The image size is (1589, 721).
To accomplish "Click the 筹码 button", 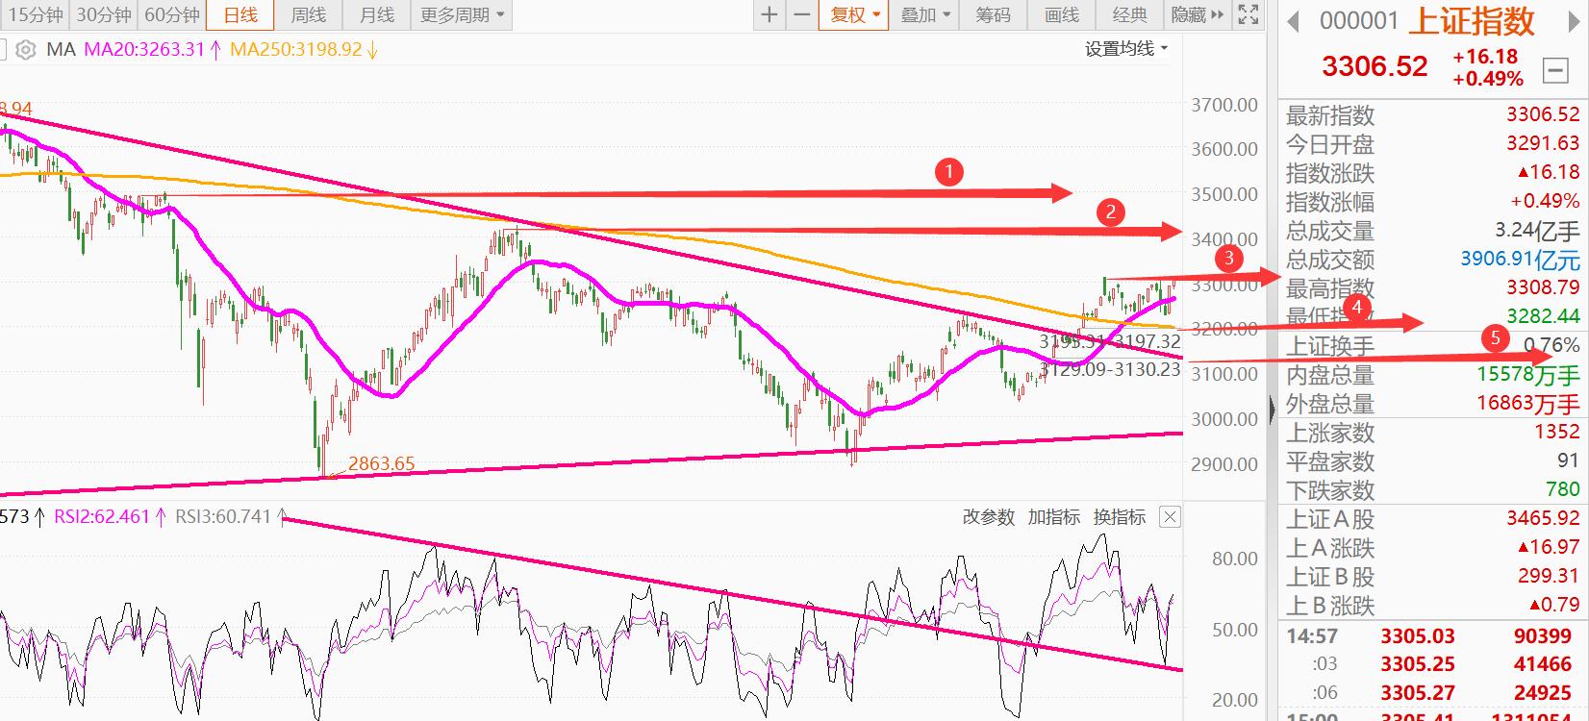I will pyautogui.click(x=993, y=14).
